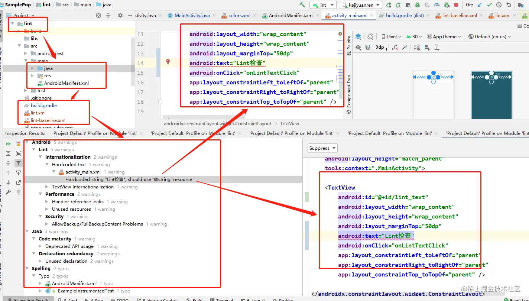This screenshot has height=301, width=529.
Task: Collapse the Java warnings node
Action: [x=27, y=232]
